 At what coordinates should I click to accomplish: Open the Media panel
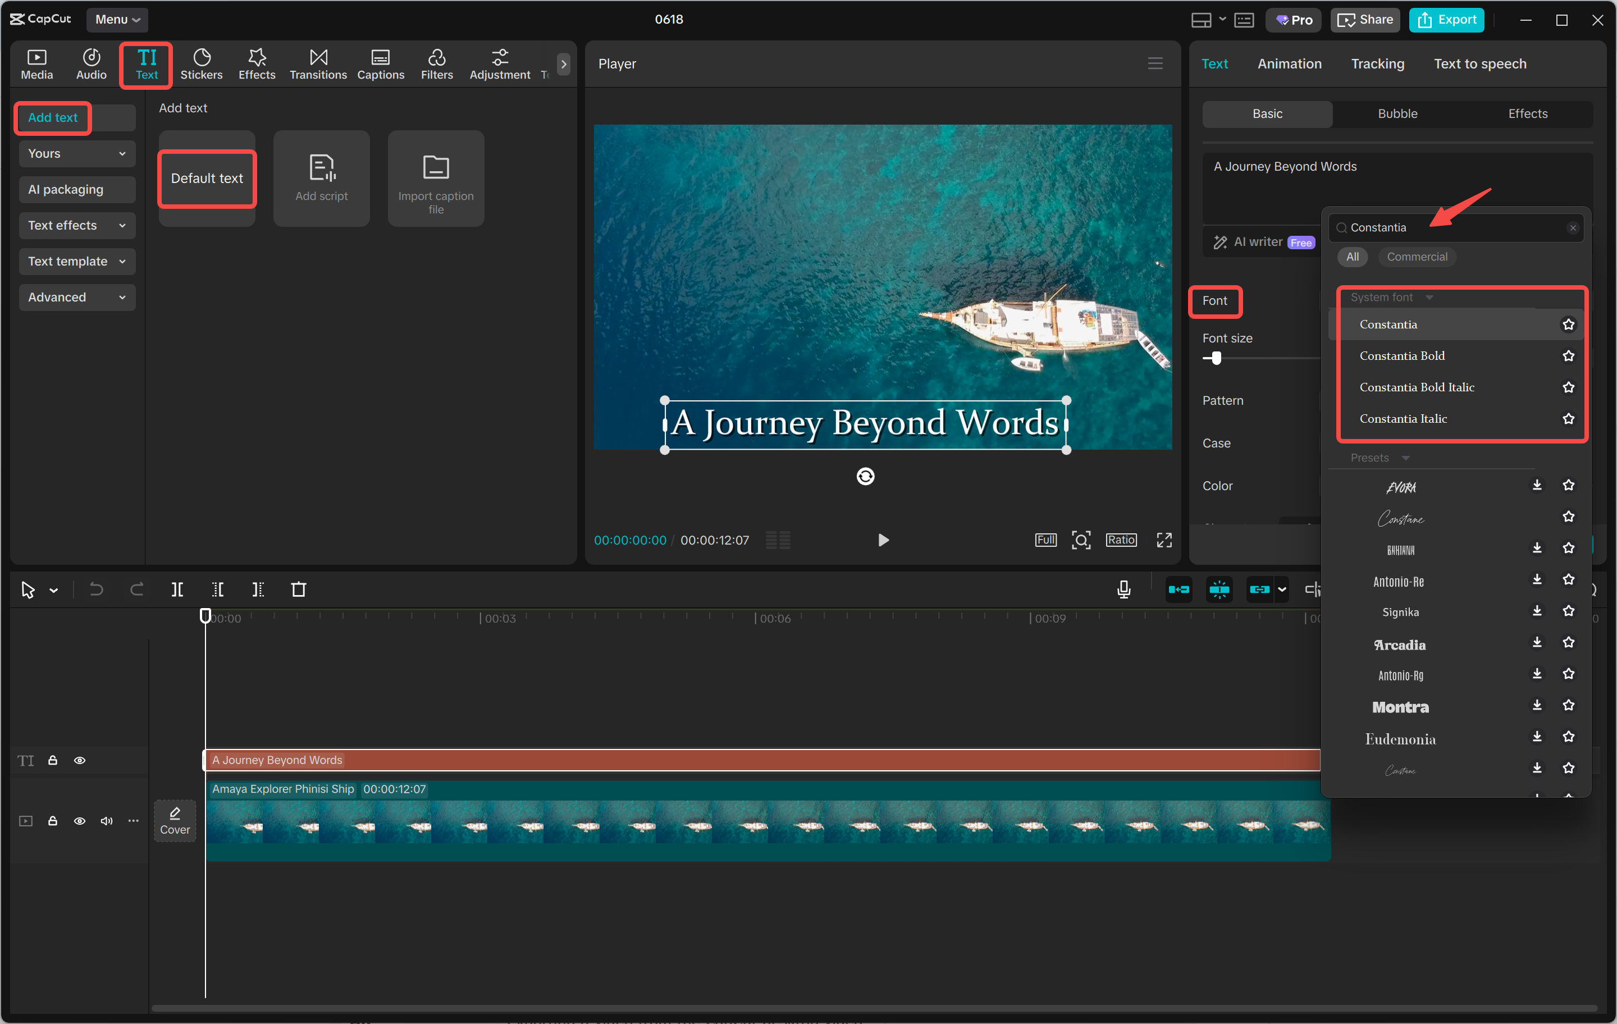36,64
